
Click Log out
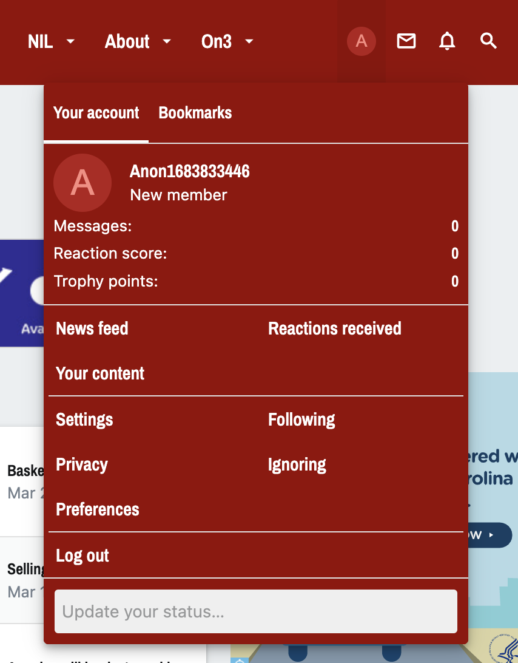point(82,556)
